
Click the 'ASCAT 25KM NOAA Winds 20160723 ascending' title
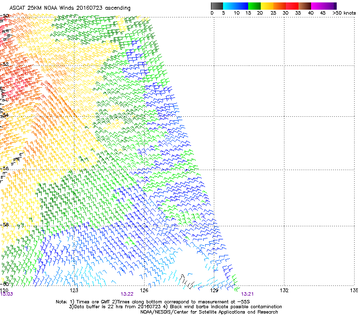[x=70, y=8]
